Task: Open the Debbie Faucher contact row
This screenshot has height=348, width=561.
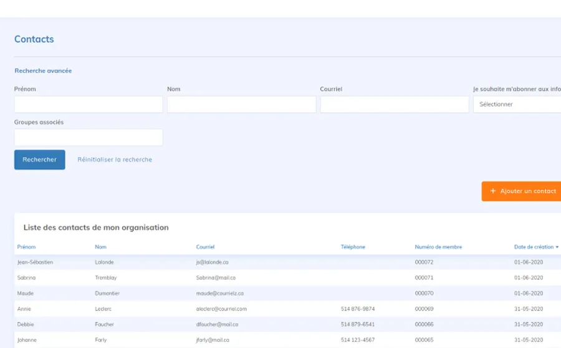Action: pos(280,324)
